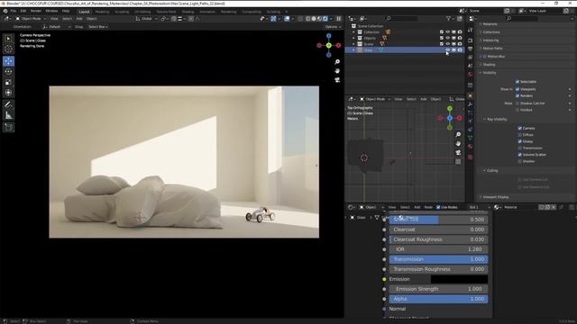Enable Shadow ray visibility checkbox

[519, 161]
